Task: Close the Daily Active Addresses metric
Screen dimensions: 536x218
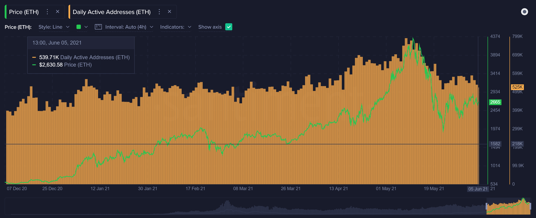Action: (x=170, y=12)
